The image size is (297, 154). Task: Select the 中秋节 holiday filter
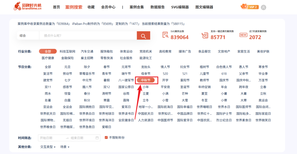[146, 80]
